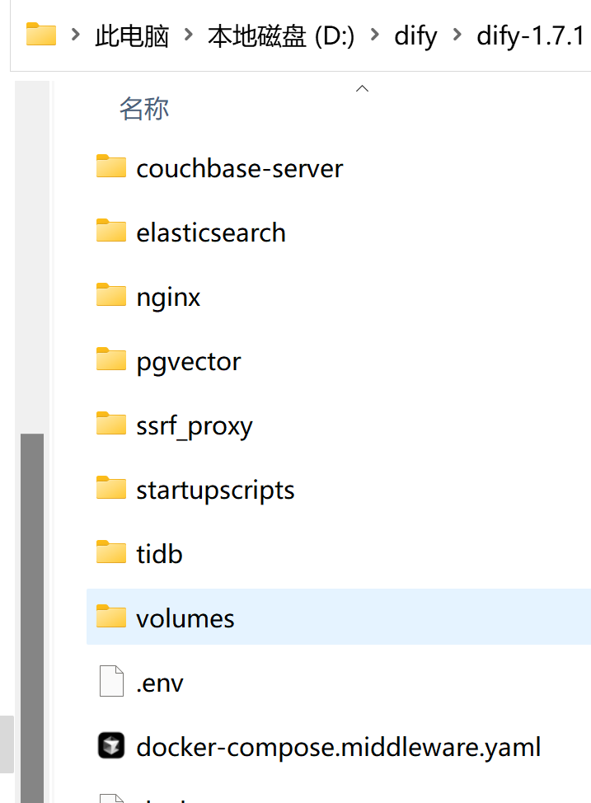This screenshot has height=803, width=591.
Task: Open the dify breadcrumb folder
Action: pyautogui.click(x=415, y=35)
